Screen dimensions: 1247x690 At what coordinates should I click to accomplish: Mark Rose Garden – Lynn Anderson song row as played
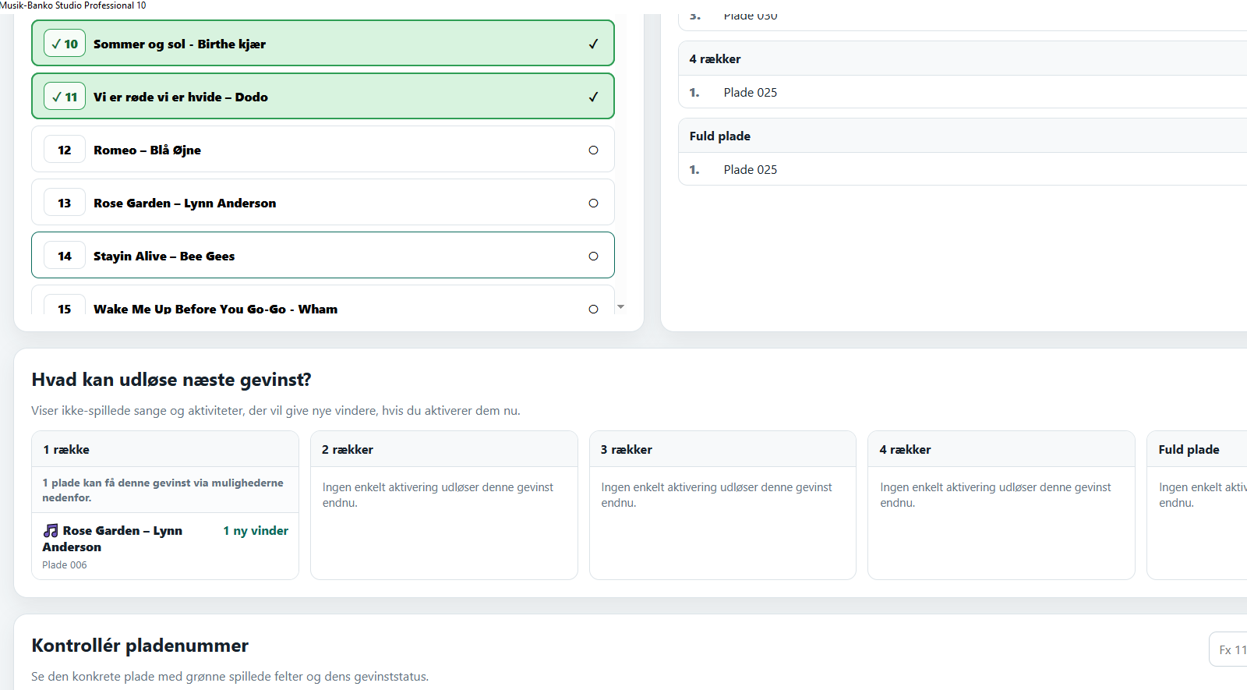tap(323, 203)
